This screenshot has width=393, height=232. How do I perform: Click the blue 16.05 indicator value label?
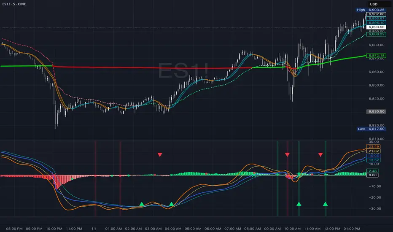coord(374,156)
